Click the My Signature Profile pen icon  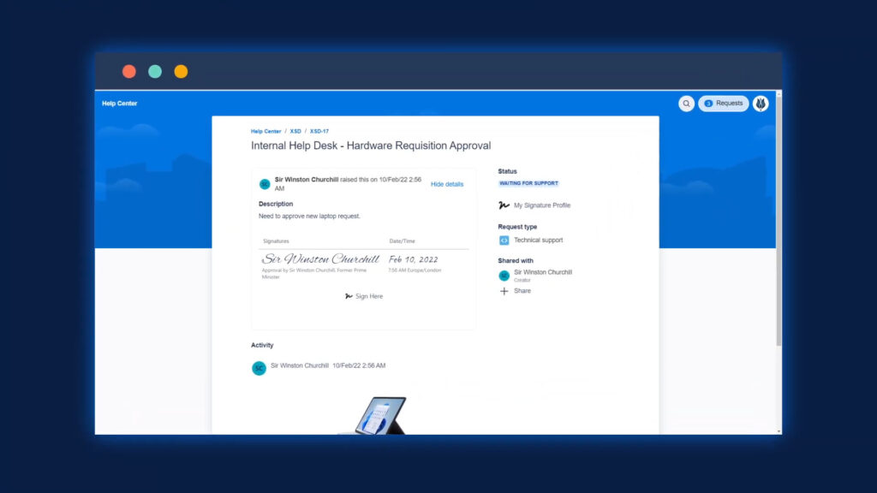[504, 205]
